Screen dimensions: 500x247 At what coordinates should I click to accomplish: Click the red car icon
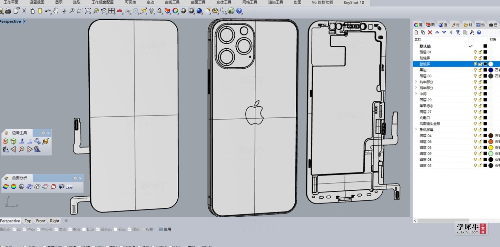click(119, 11)
